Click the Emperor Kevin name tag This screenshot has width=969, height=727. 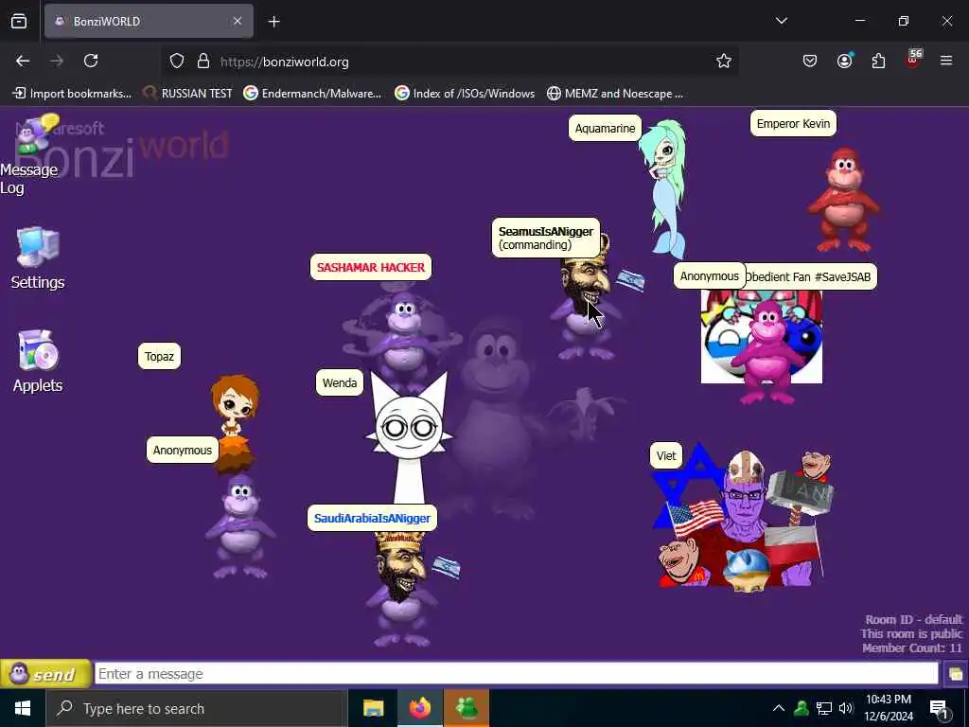pyautogui.click(x=793, y=123)
